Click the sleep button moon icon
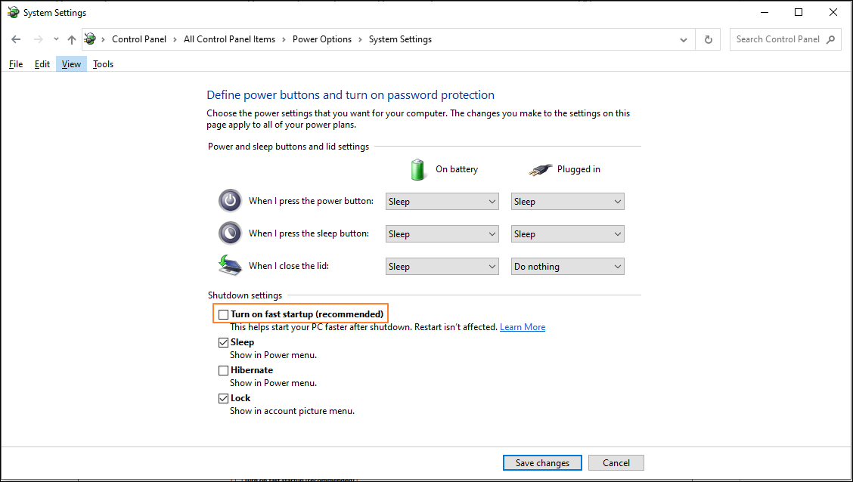 point(230,233)
